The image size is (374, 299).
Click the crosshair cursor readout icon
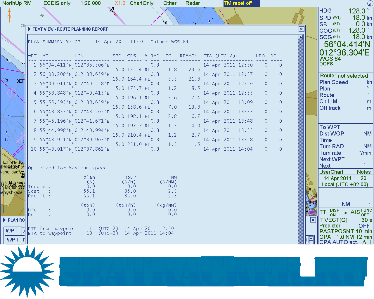322,198
